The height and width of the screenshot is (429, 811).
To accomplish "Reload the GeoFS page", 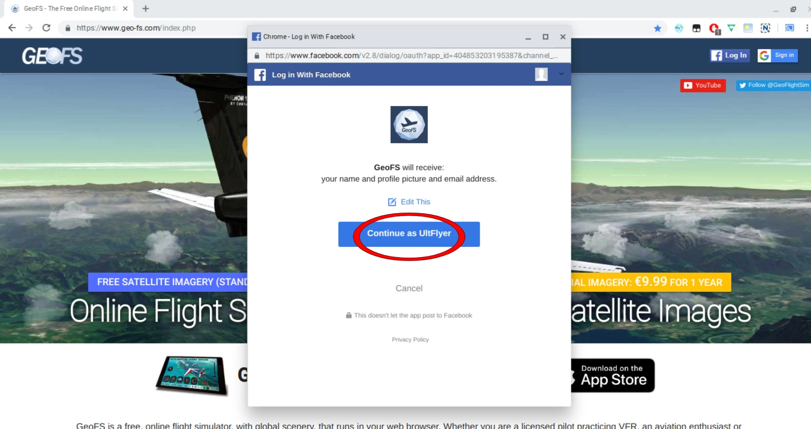I will (x=46, y=28).
